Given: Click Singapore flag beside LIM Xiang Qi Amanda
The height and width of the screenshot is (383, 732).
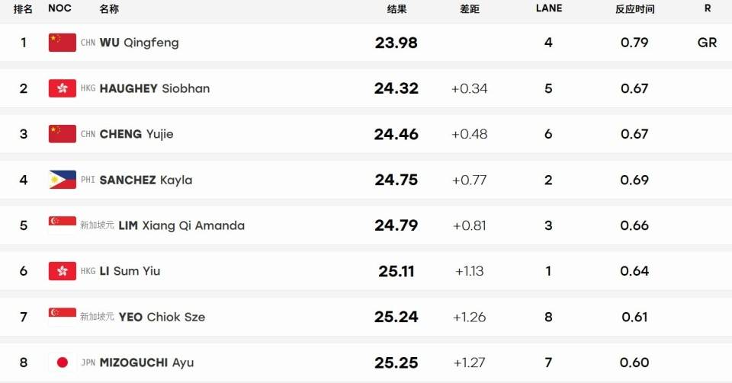Looking at the screenshot, I should [x=62, y=225].
